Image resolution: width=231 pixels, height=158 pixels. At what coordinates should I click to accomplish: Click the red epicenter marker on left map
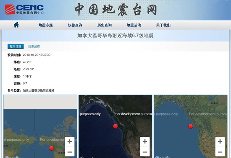[x=51, y=148]
